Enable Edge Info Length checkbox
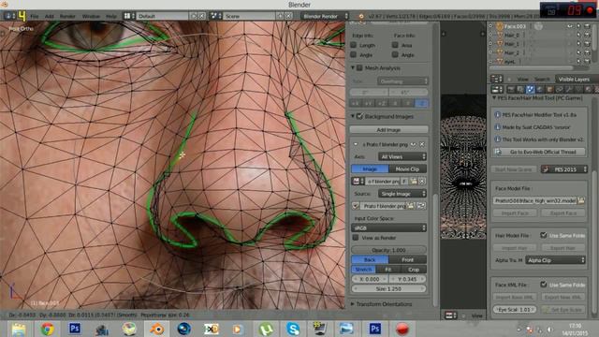This screenshot has height=337, width=599. pyautogui.click(x=354, y=45)
